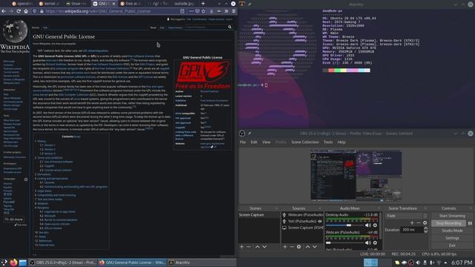Click Start Streaming in OBS
The image size is (475, 267).
point(452,216)
